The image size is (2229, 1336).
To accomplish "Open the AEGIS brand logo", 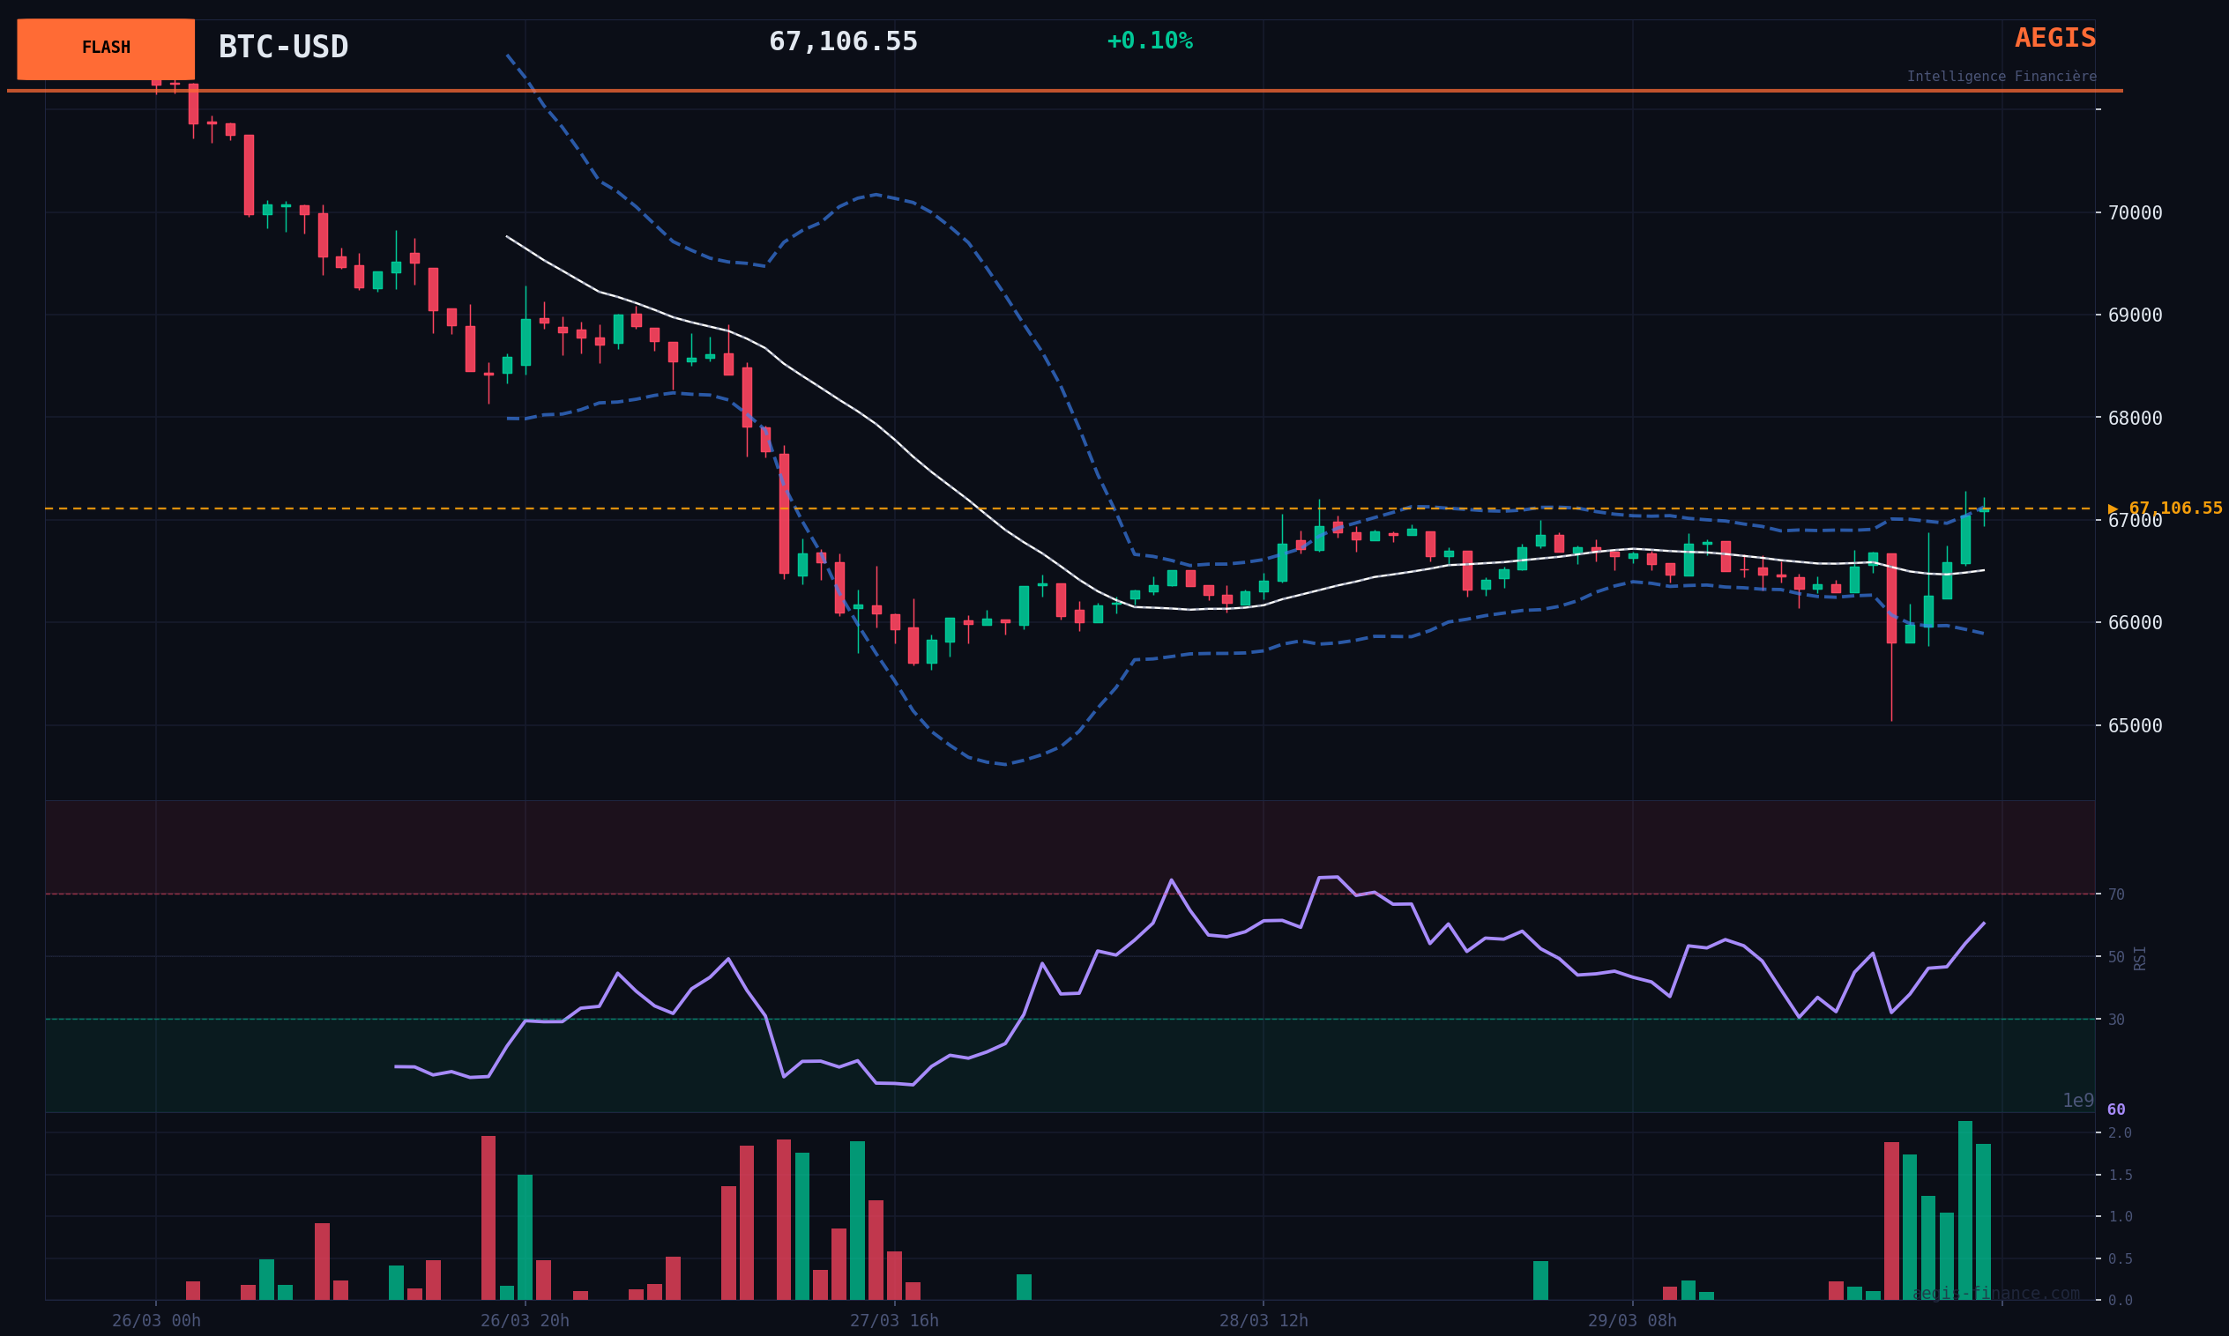I will 2054,39.
